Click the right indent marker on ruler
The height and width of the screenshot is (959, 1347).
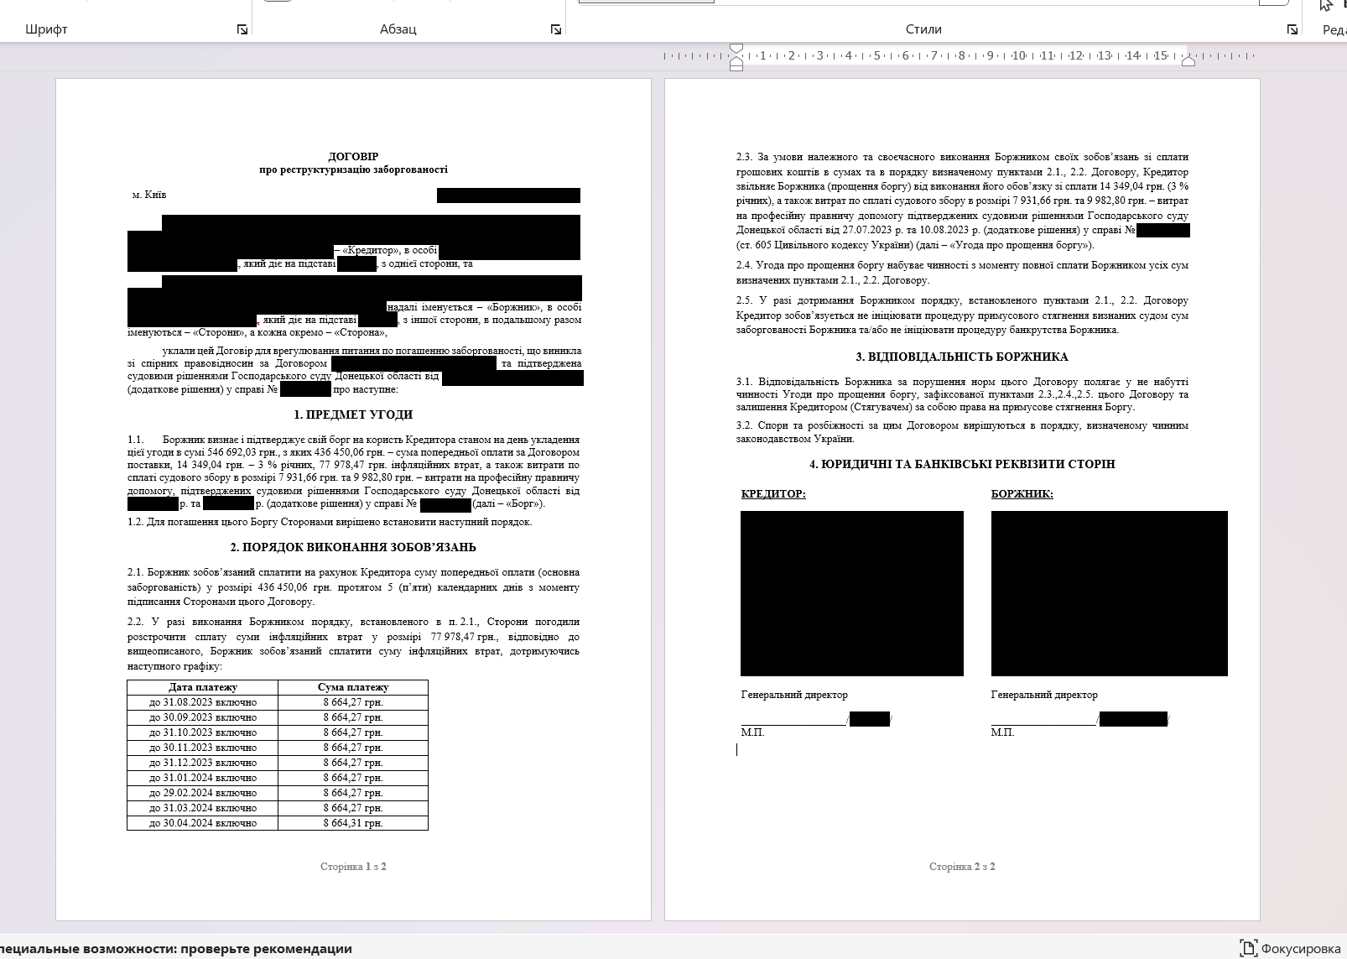[1188, 60]
